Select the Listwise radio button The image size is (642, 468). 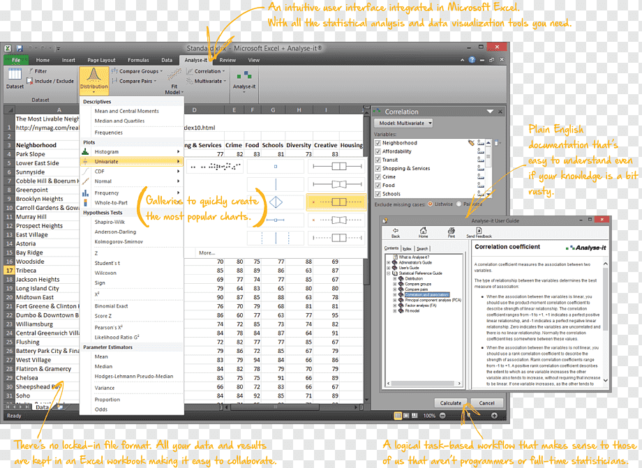(x=431, y=204)
